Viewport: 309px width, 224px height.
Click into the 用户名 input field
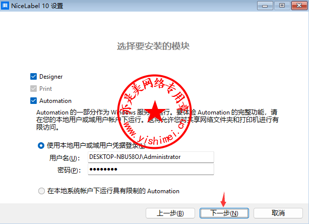150,157
